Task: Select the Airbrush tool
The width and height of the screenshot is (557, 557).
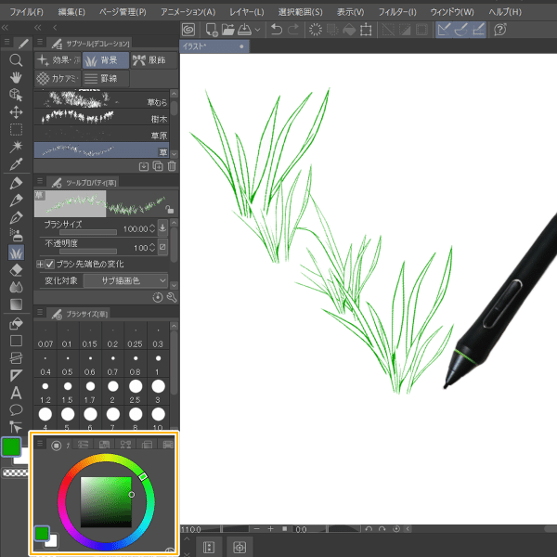Action: click(16, 235)
